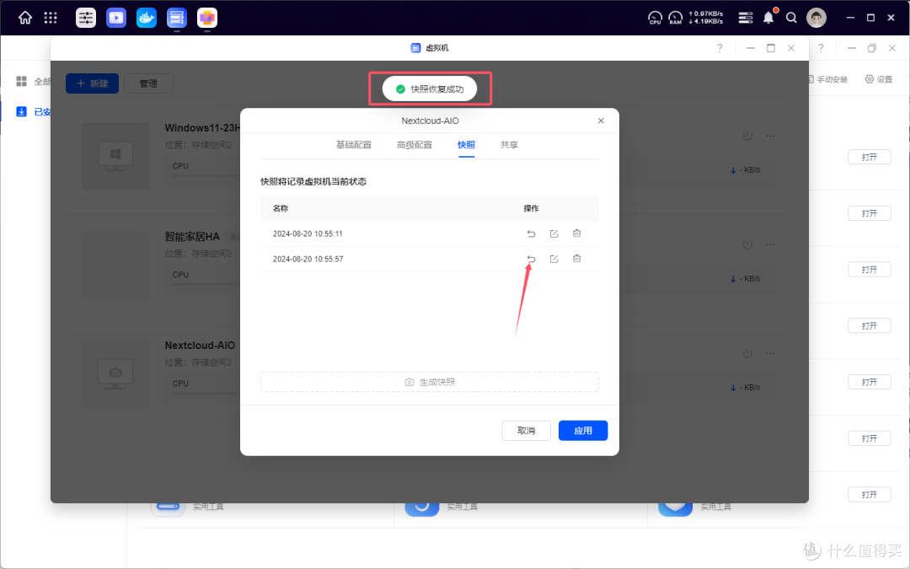Restore the 10:55:11 snapshot

(x=531, y=234)
